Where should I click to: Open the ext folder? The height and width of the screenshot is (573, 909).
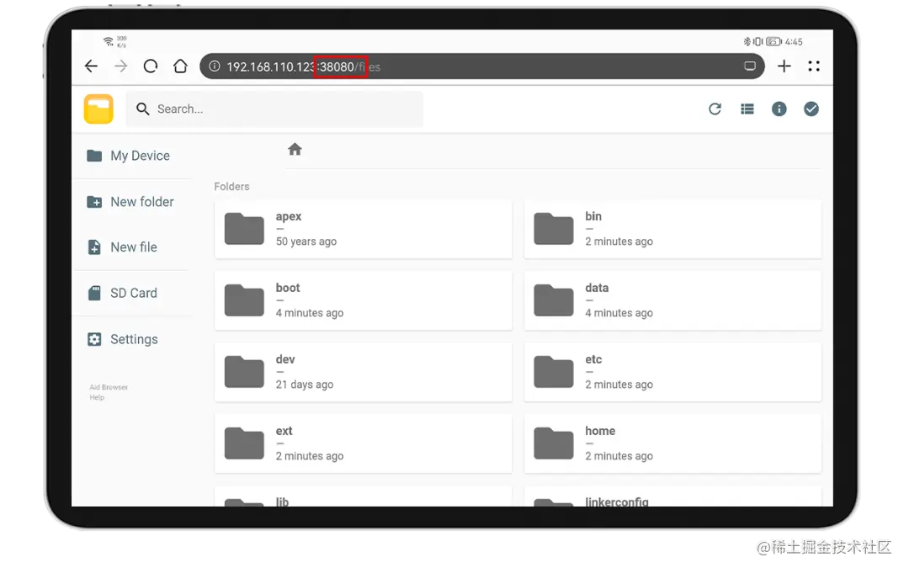[363, 443]
